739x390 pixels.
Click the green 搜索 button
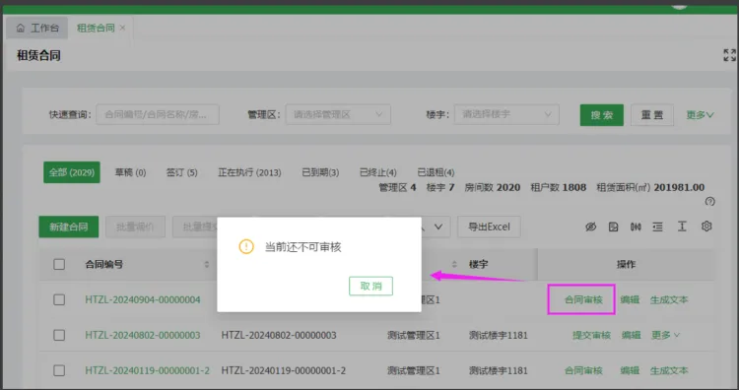click(x=602, y=115)
